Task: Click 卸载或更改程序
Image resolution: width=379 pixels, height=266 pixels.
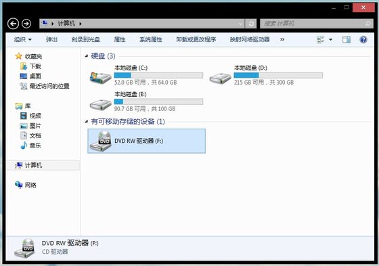Action: point(196,39)
